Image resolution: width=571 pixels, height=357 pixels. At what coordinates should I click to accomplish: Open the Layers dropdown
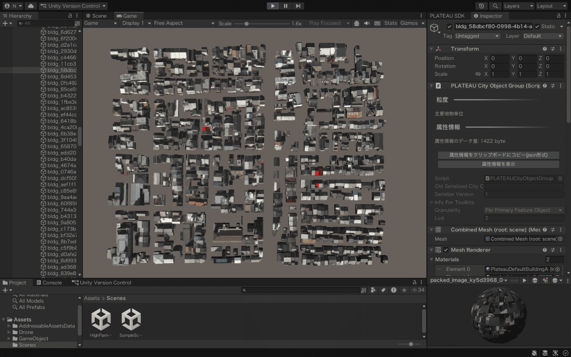[x=518, y=6]
